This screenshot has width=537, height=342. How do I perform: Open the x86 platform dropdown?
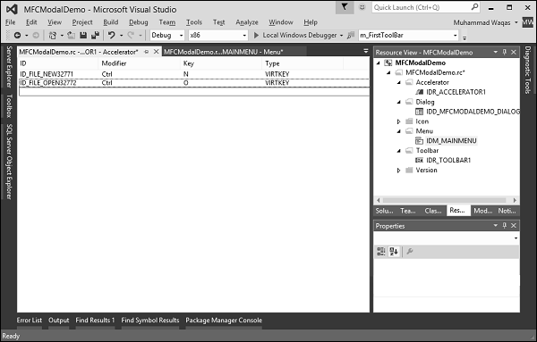[x=217, y=35]
